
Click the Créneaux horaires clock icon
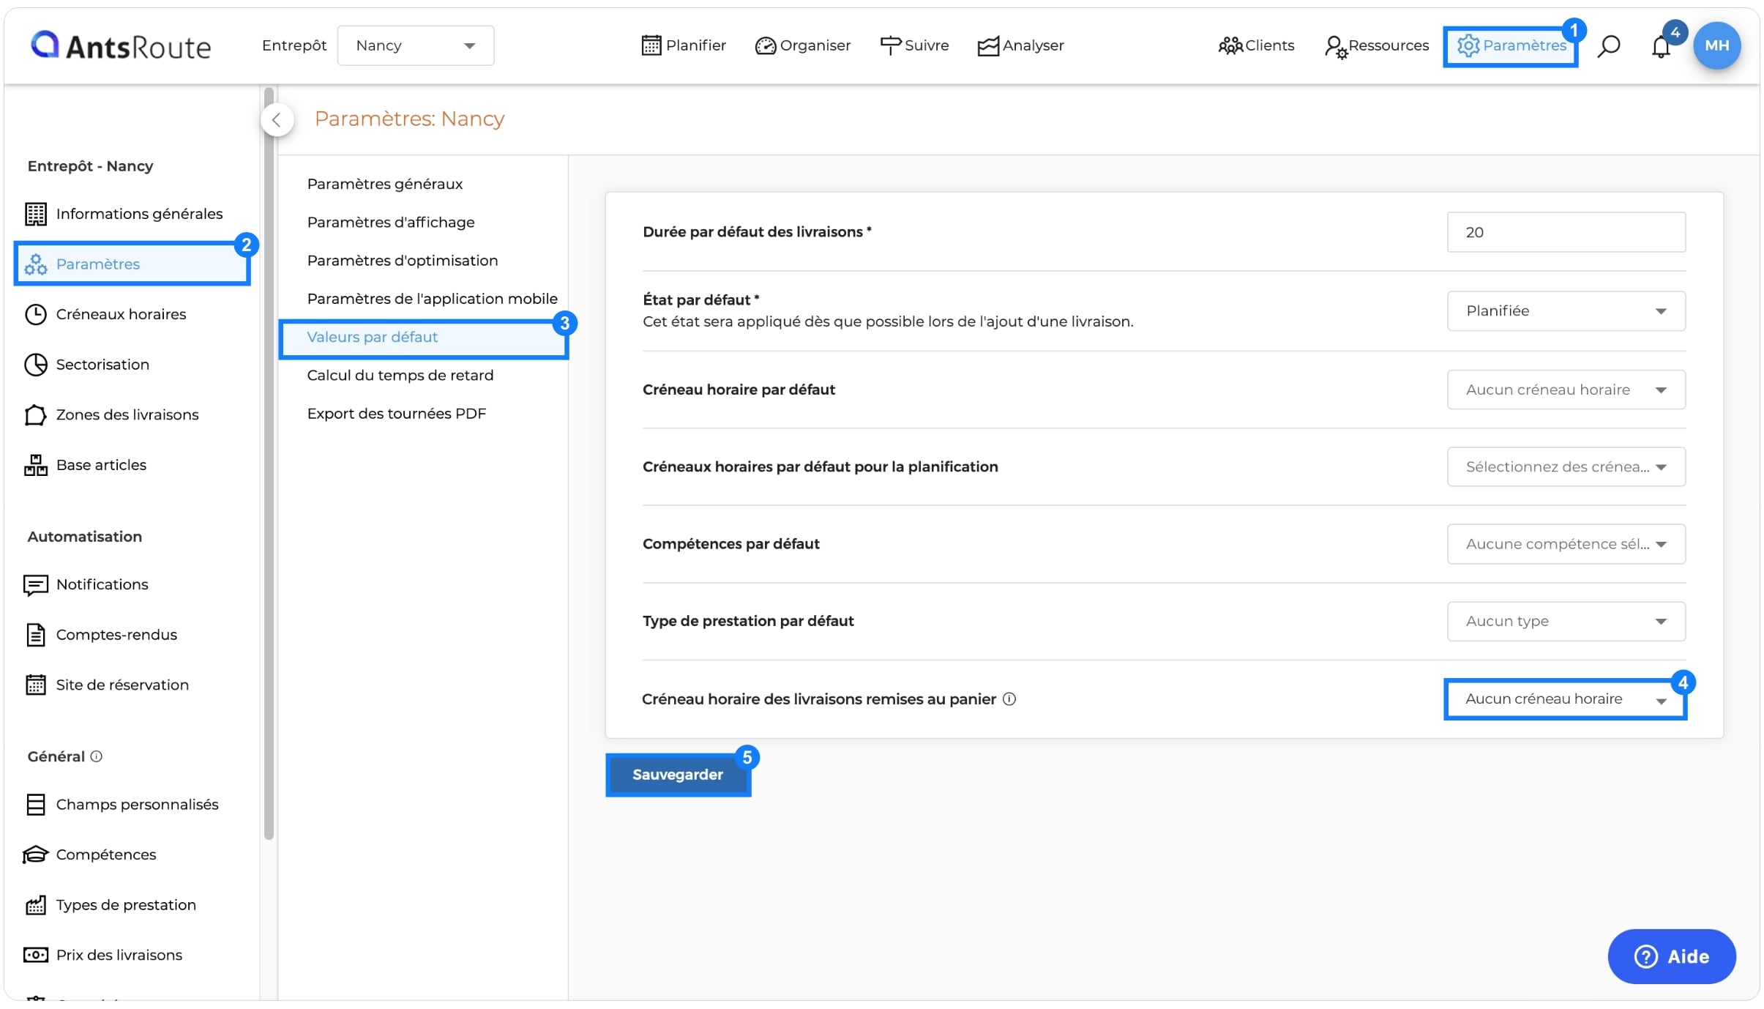click(35, 314)
